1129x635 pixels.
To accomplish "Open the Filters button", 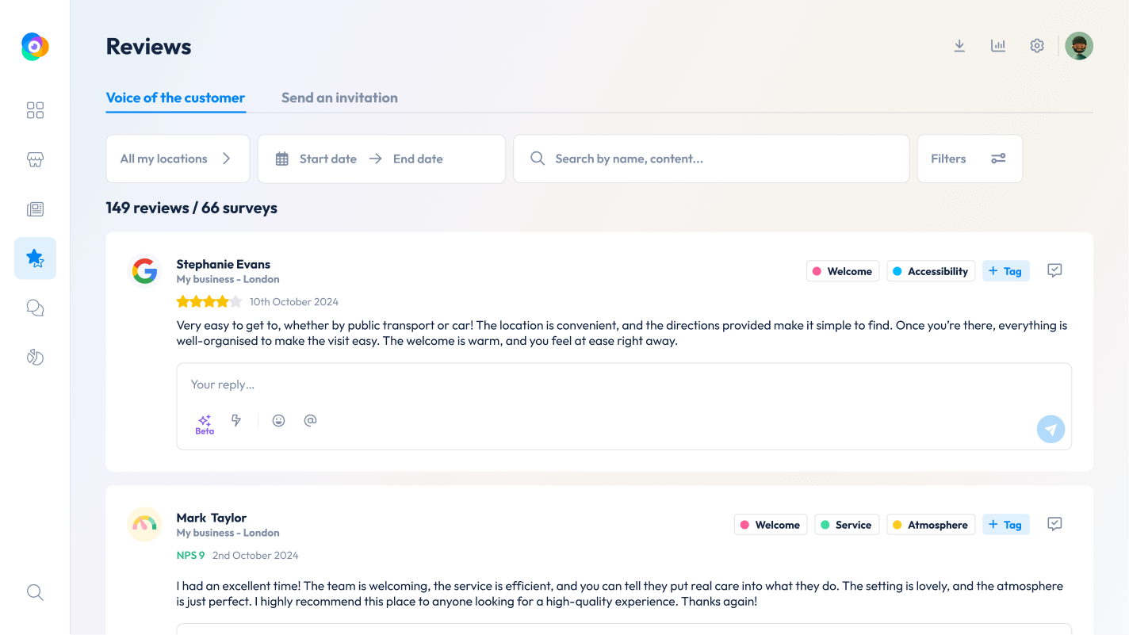I will click(970, 159).
